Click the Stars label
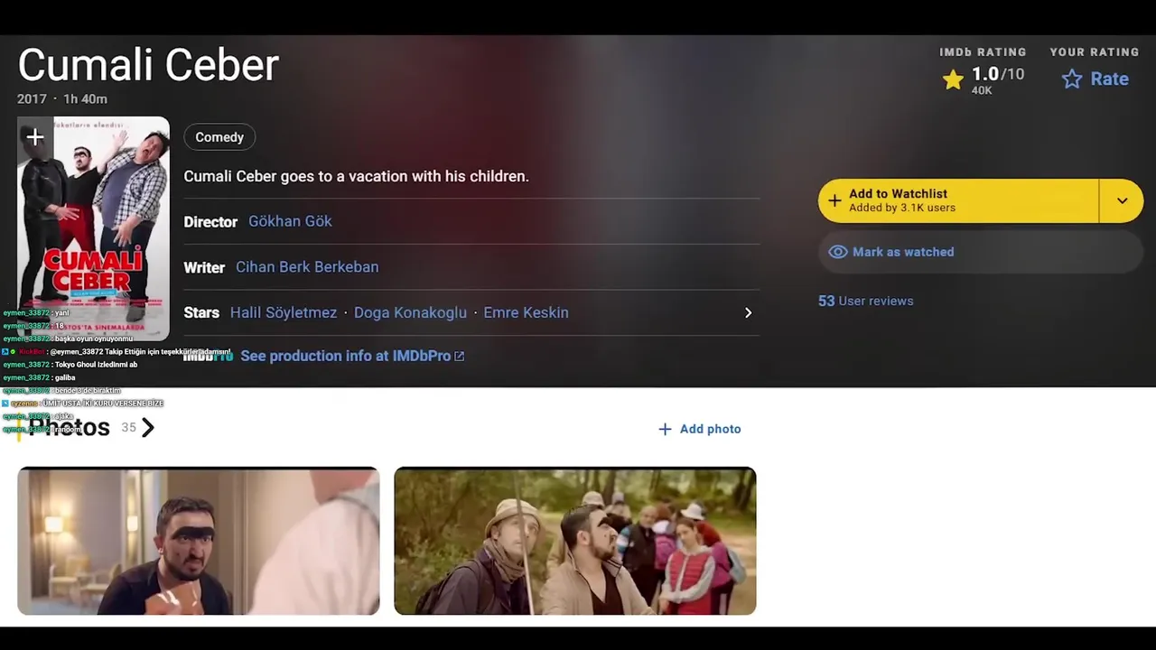 [x=201, y=312]
